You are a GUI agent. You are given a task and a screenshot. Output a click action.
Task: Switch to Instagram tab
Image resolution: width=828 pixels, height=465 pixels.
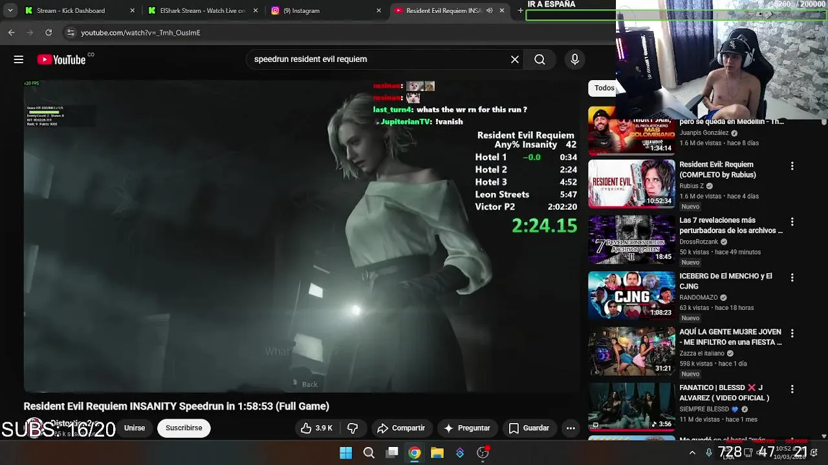pyautogui.click(x=325, y=10)
